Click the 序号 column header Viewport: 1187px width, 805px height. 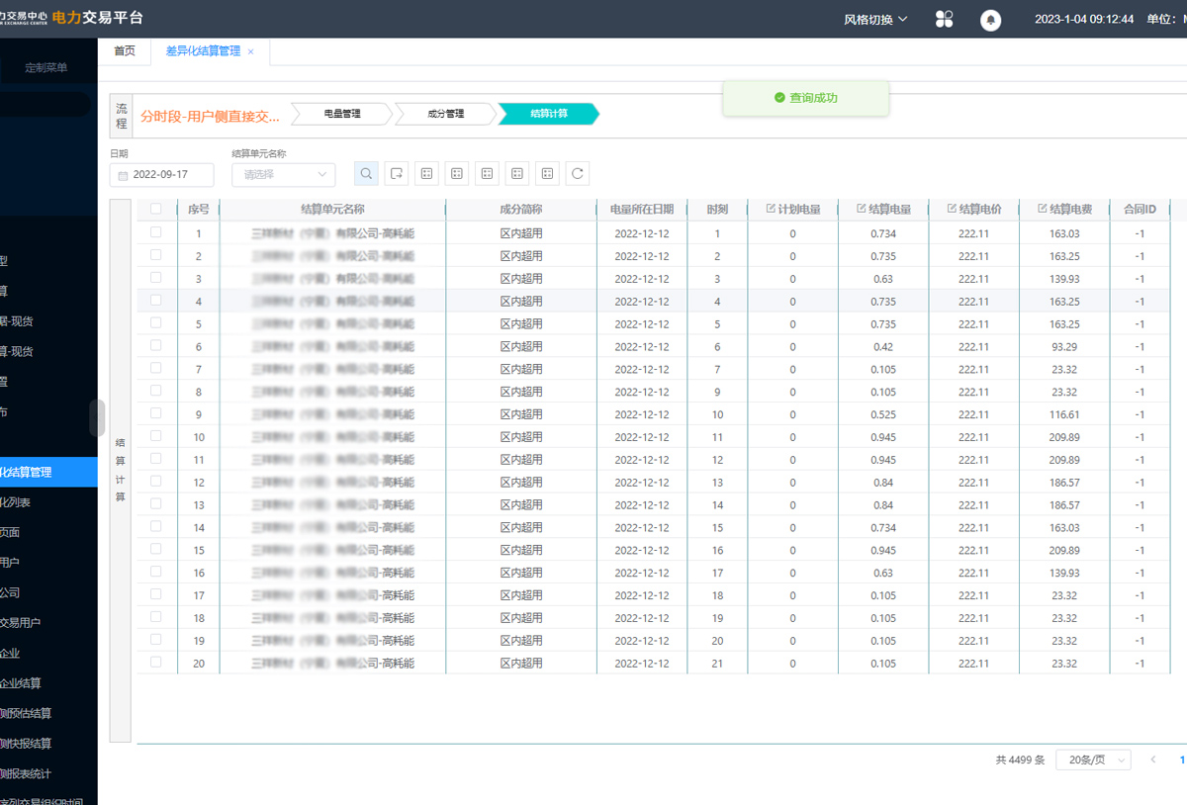(199, 209)
